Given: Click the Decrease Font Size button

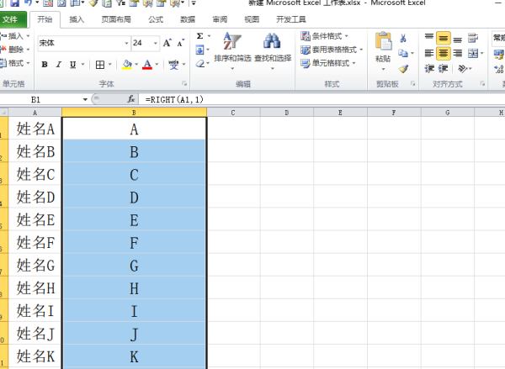Looking at the screenshot, I should (181, 43).
